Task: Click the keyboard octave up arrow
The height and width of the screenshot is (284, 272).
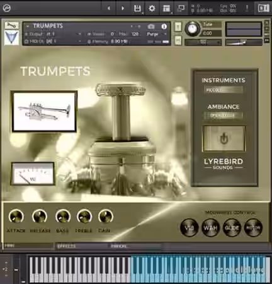Action: coord(6,263)
